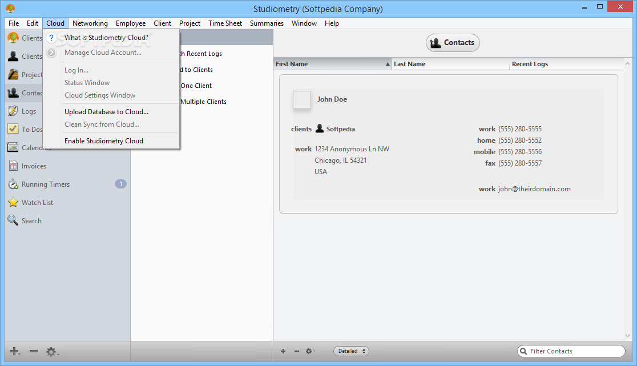Select the Projects sidebar icon
Screen dimensions: 637x366
(x=13, y=74)
